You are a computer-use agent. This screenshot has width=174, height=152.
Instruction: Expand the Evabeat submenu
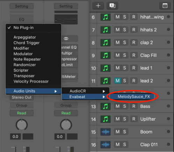click(x=86, y=97)
